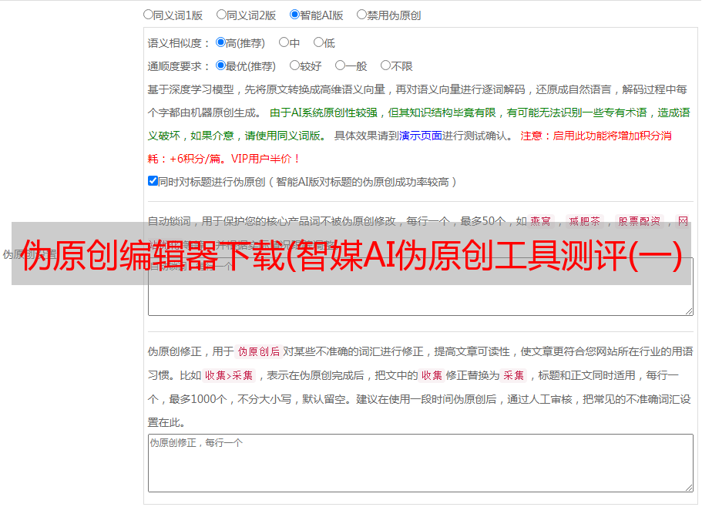The image size is (702, 507).
Task: Set 通顺度要求 to 较好
Action: 294,65
